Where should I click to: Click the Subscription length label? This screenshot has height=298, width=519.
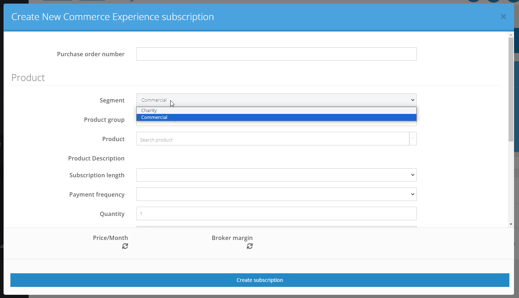click(97, 175)
